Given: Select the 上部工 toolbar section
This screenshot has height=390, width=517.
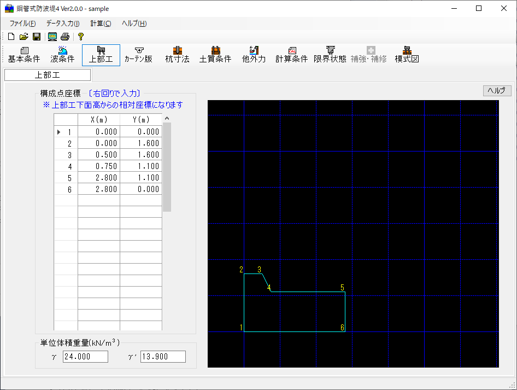Looking at the screenshot, I should (x=101, y=55).
